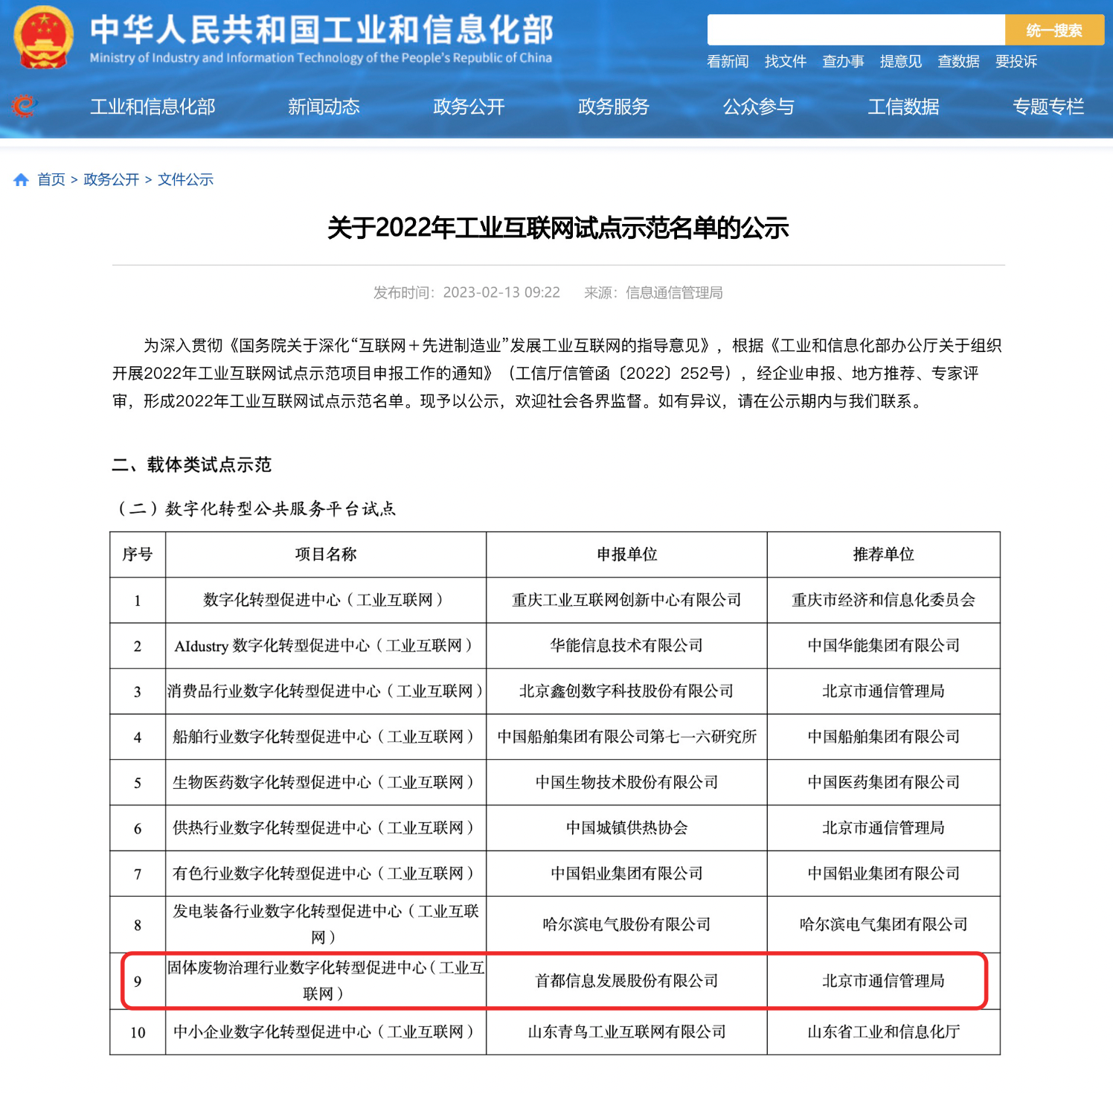Click cell 山东省工业和信息化厅
Viewport: 1113px width, 1094px height.
[883, 1032]
